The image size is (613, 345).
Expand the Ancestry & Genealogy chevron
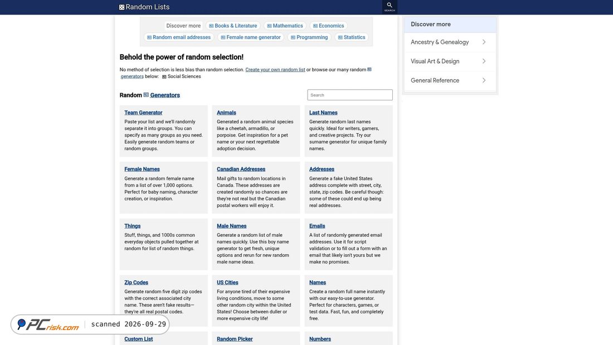(484, 42)
